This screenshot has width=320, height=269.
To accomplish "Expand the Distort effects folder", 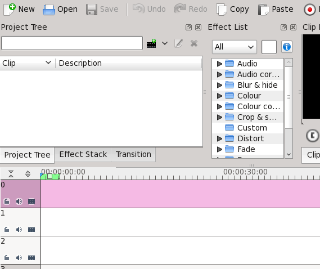I will pyautogui.click(x=219, y=138).
